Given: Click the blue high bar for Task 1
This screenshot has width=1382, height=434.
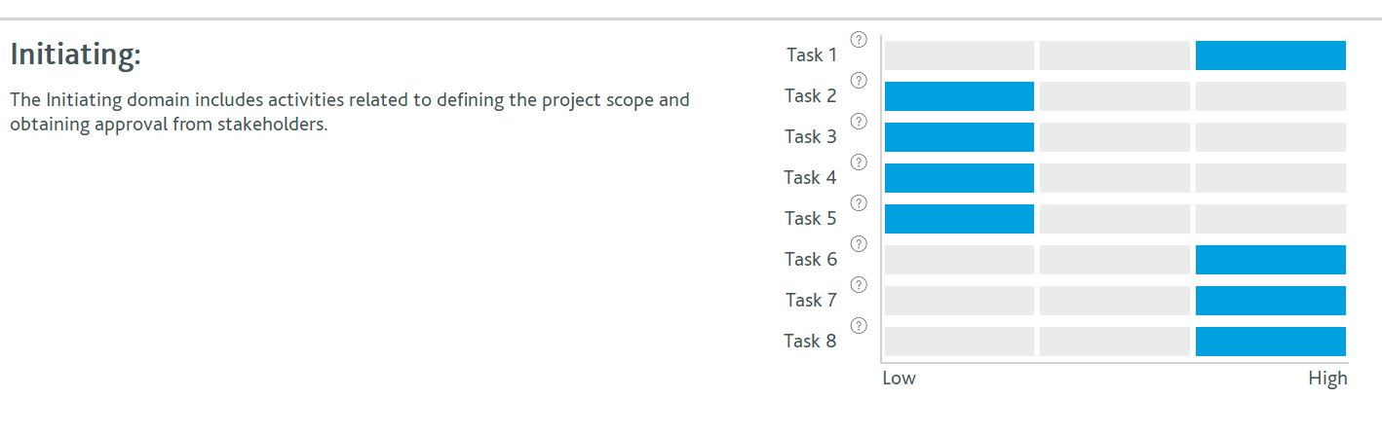Looking at the screenshot, I should [1271, 55].
